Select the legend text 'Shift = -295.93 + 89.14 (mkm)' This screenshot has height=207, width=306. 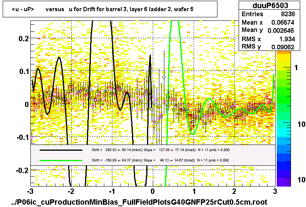[117, 150]
